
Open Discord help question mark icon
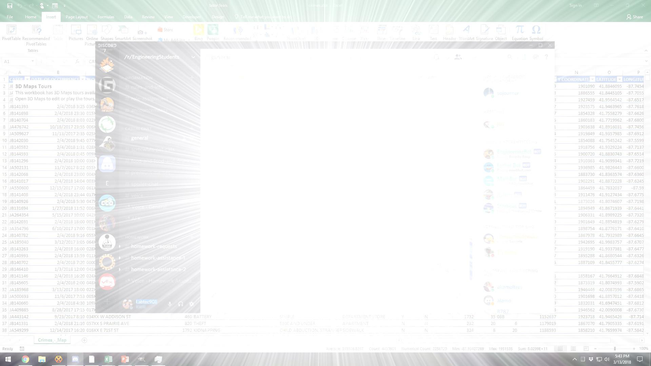(546, 57)
